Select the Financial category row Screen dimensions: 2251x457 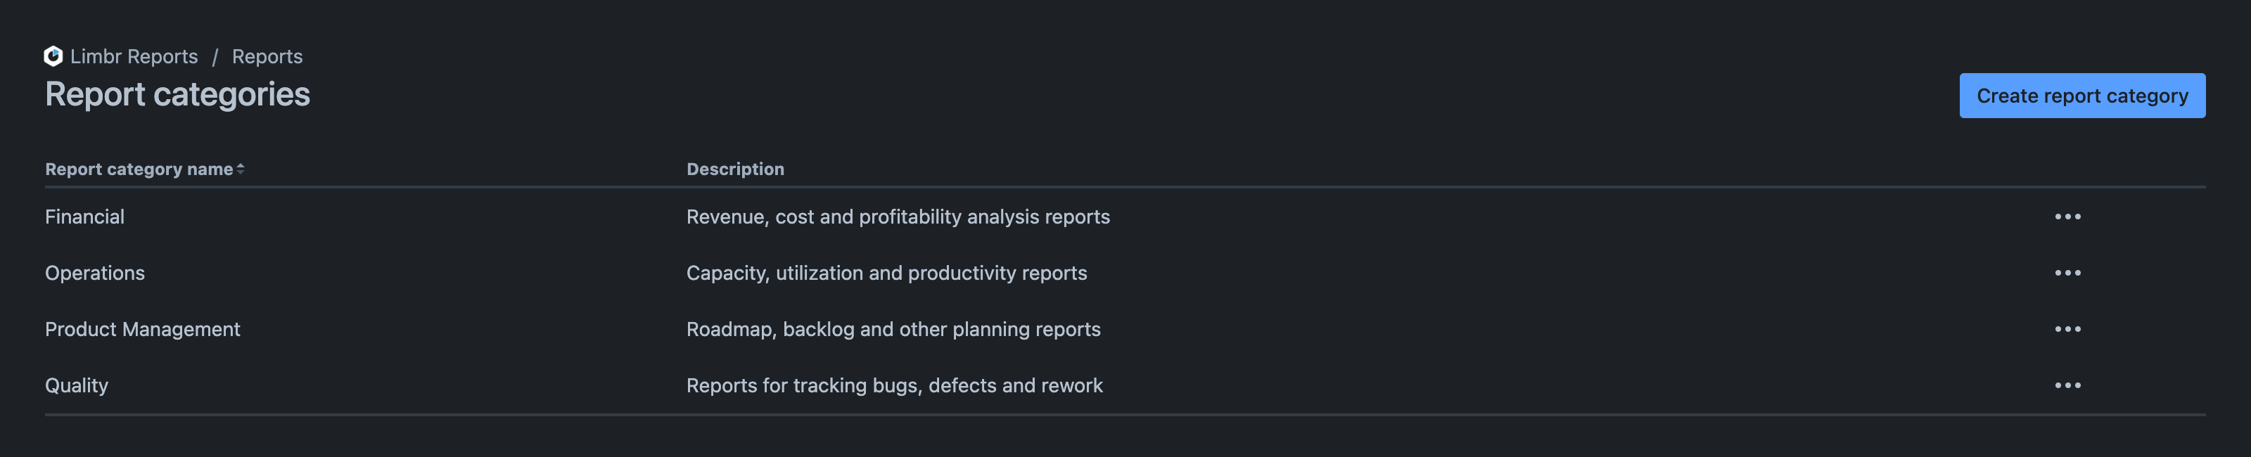point(84,216)
